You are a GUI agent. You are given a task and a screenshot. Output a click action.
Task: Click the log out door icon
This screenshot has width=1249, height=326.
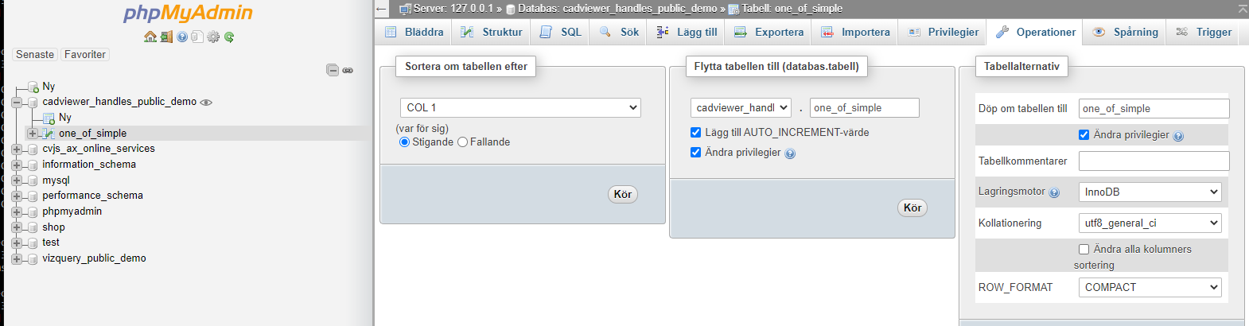(x=166, y=37)
